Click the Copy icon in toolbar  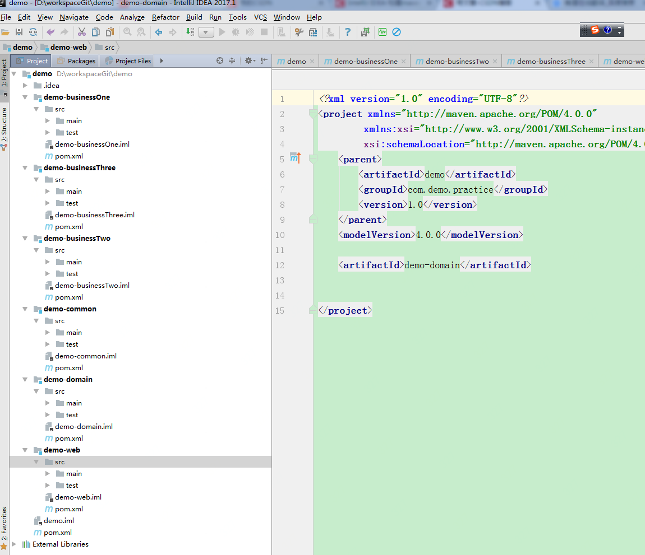pos(96,32)
